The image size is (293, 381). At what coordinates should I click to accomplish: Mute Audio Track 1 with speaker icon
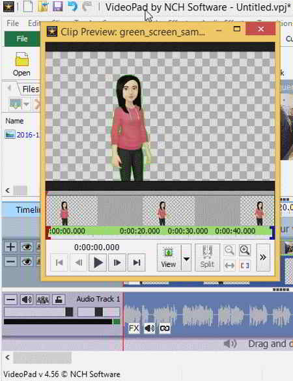(26, 300)
